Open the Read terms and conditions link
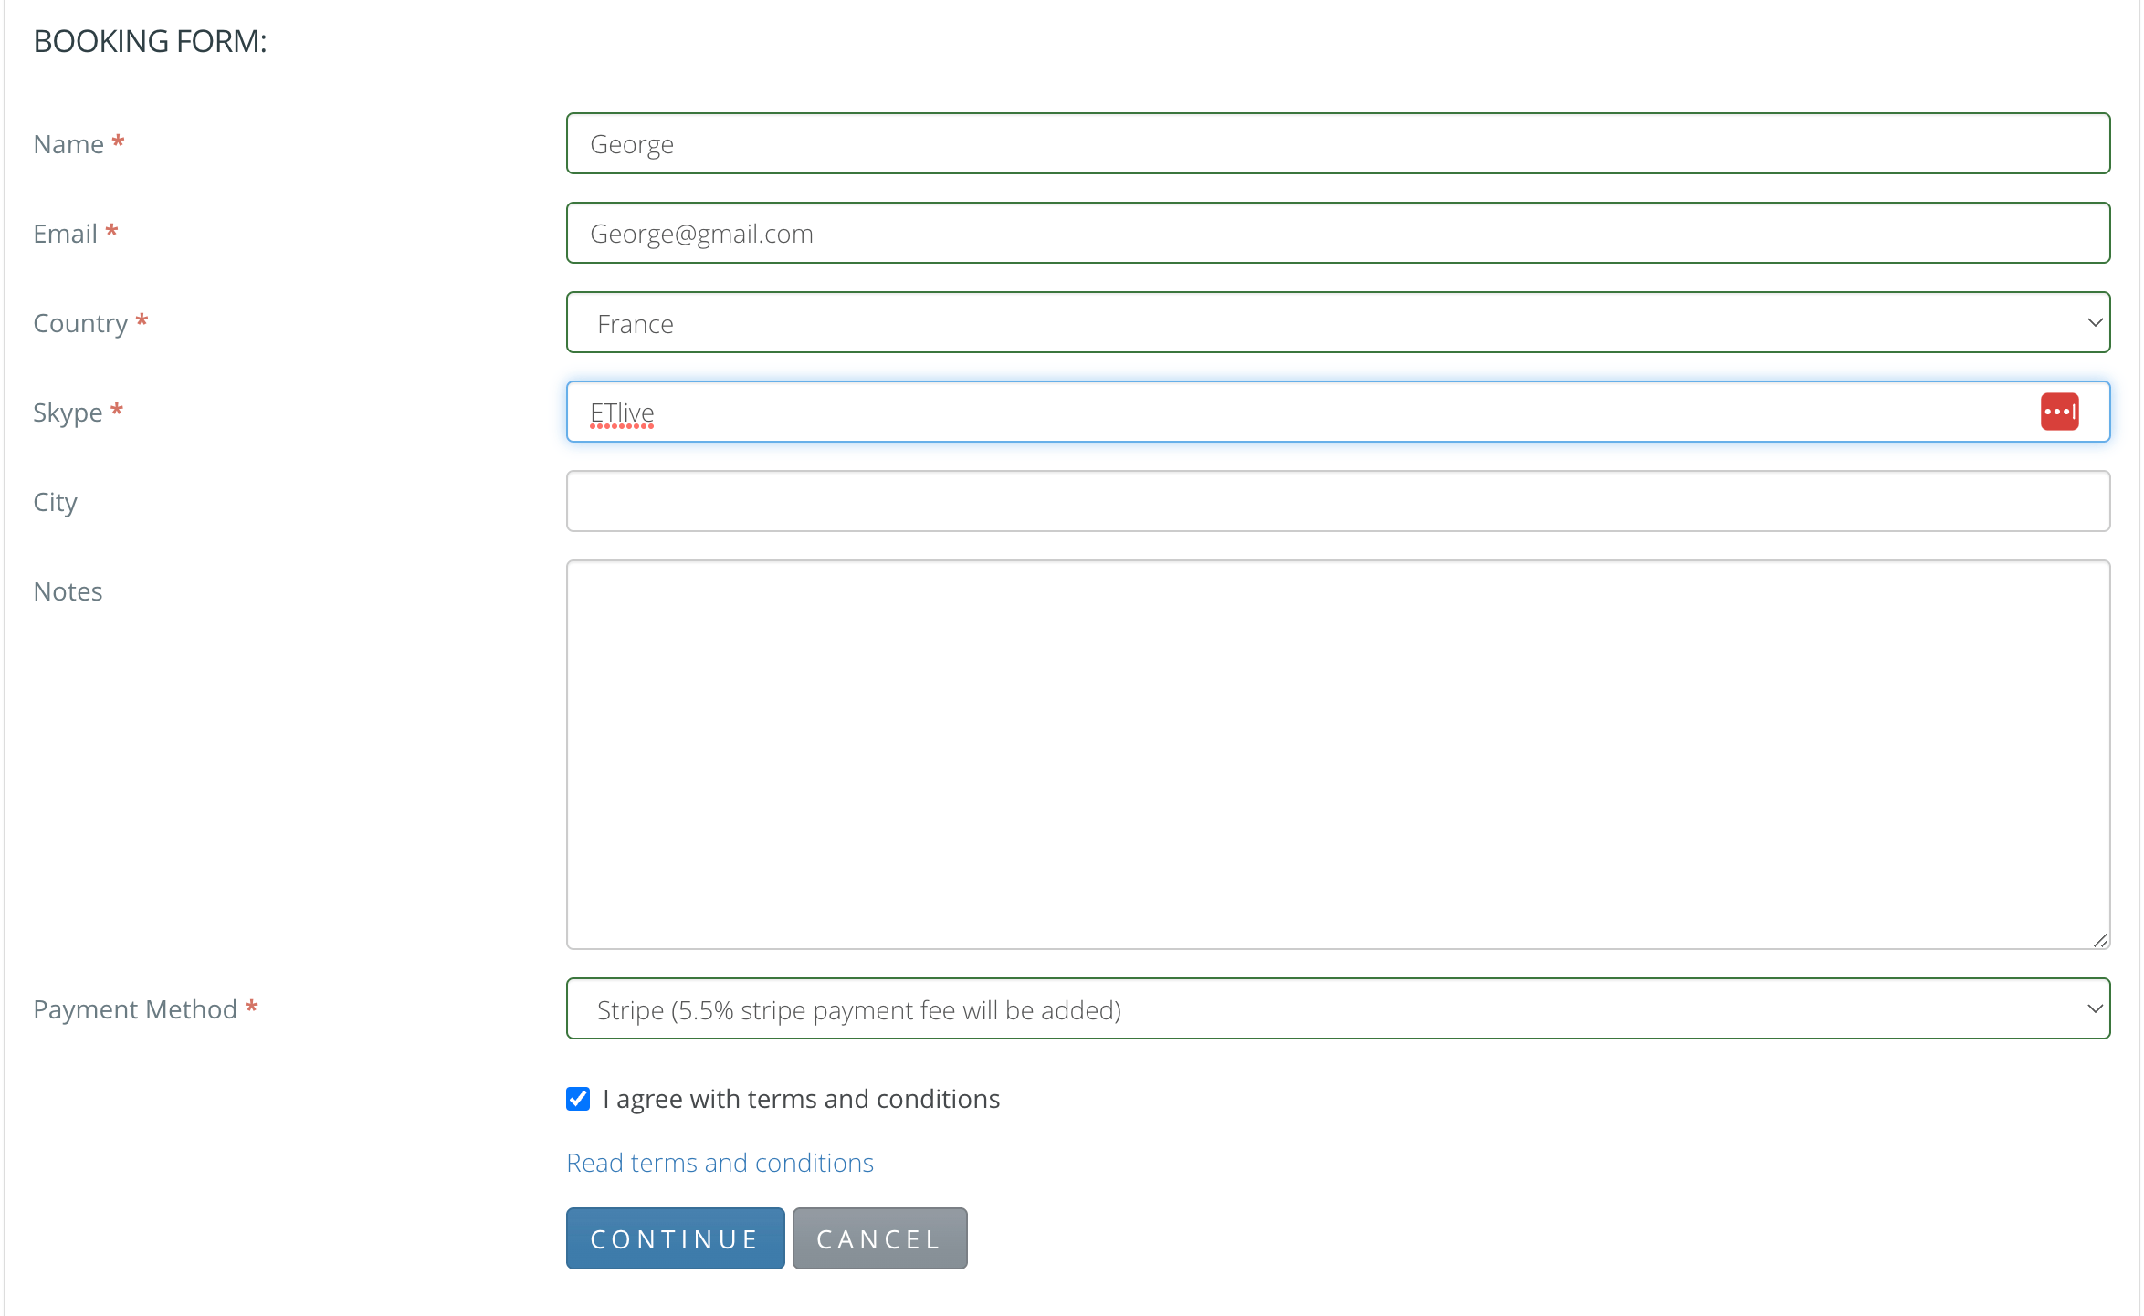This screenshot has height=1316, width=2144. 720,1163
